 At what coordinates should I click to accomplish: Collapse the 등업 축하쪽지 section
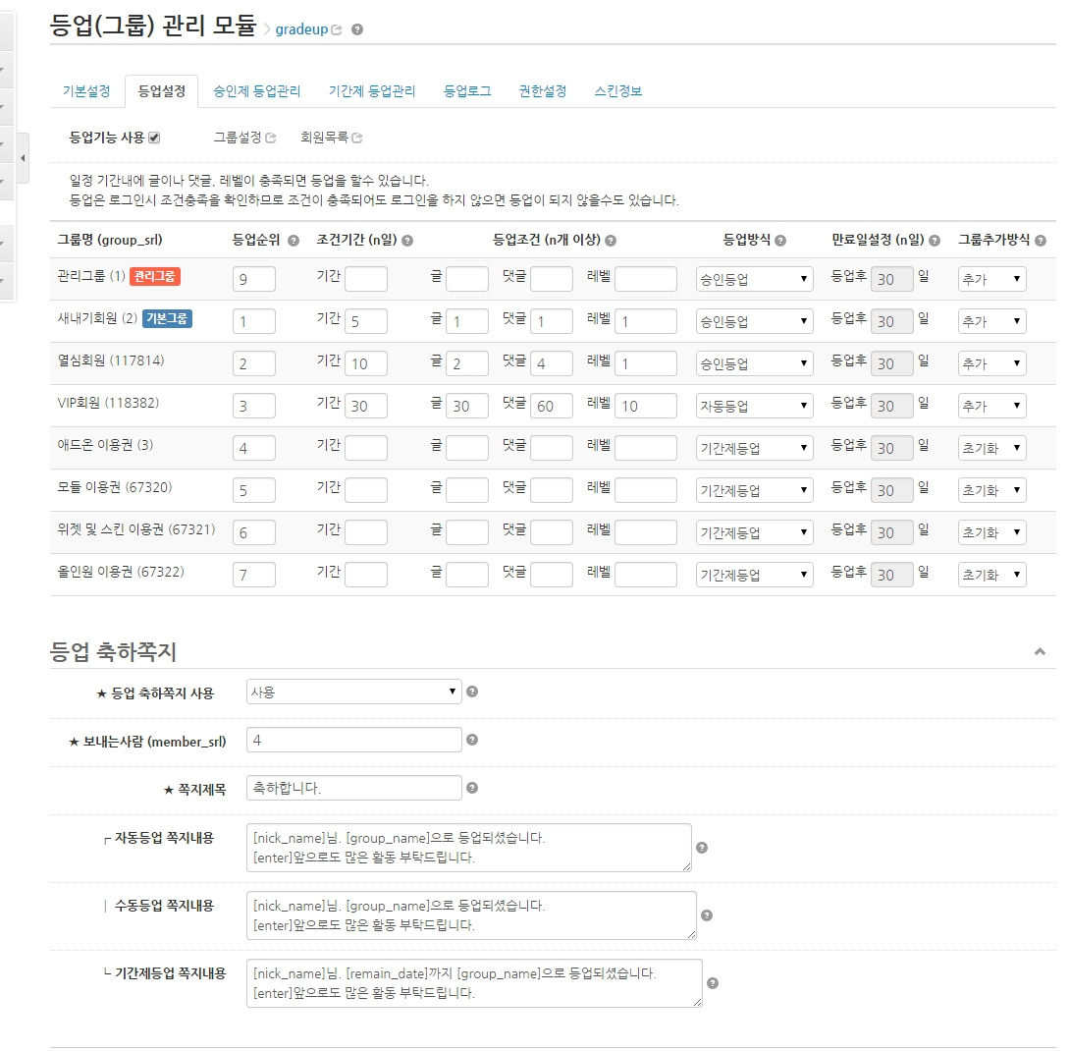pyautogui.click(x=1040, y=651)
